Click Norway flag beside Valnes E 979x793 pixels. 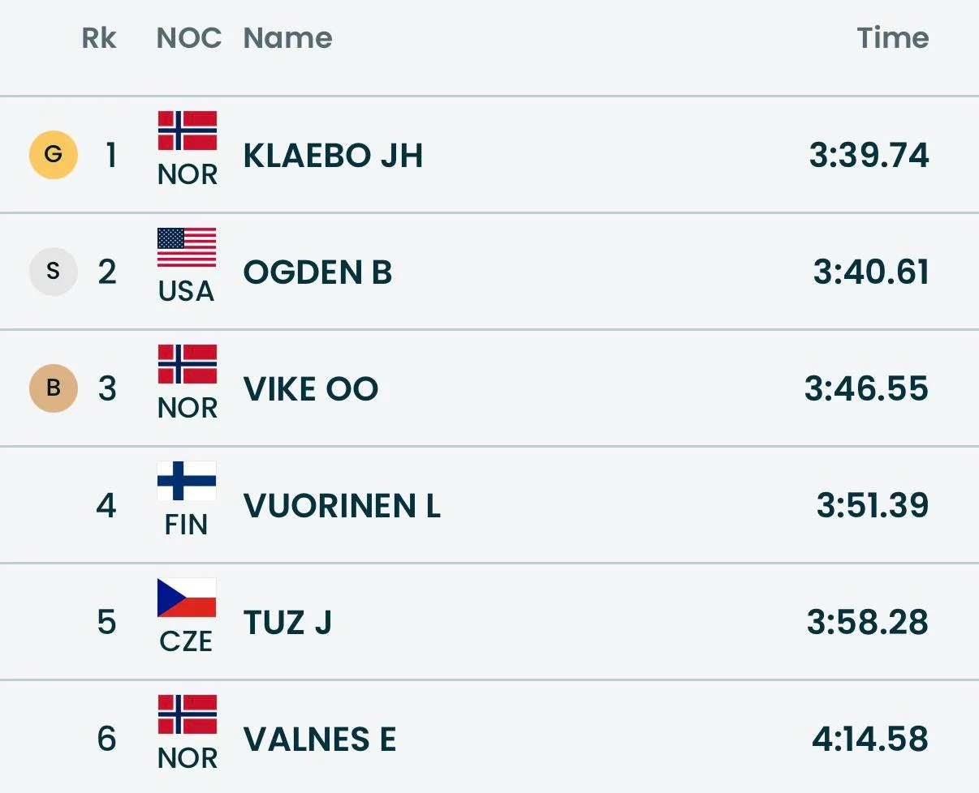tap(187, 715)
